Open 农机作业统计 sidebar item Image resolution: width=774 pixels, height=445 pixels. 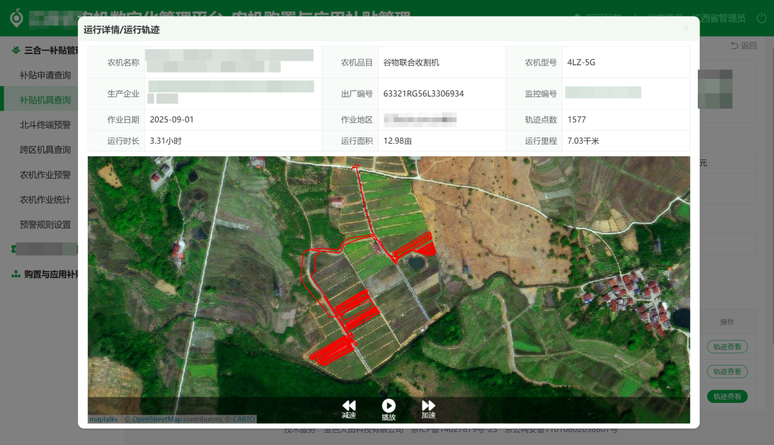click(x=45, y=200)
